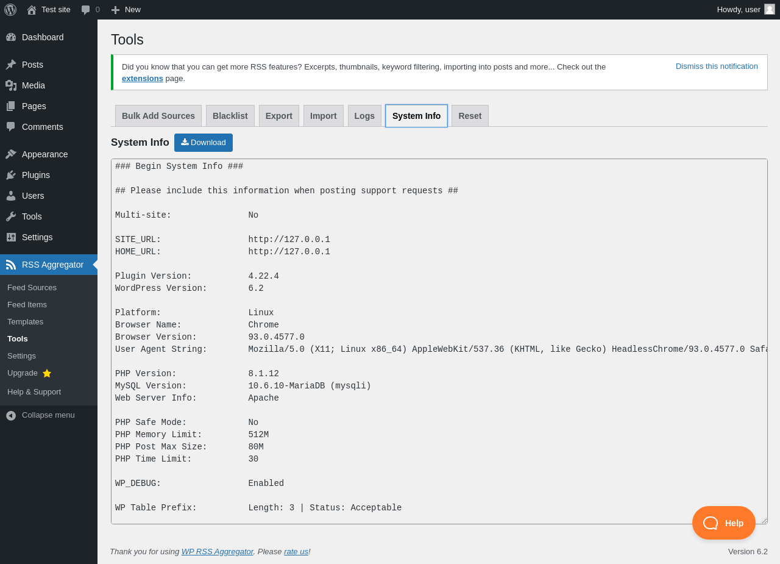The width and height of the screenshot is (780, 564).
Task: Click the Plugin Version value 4.22.4
Action: (x=263, y=276)
